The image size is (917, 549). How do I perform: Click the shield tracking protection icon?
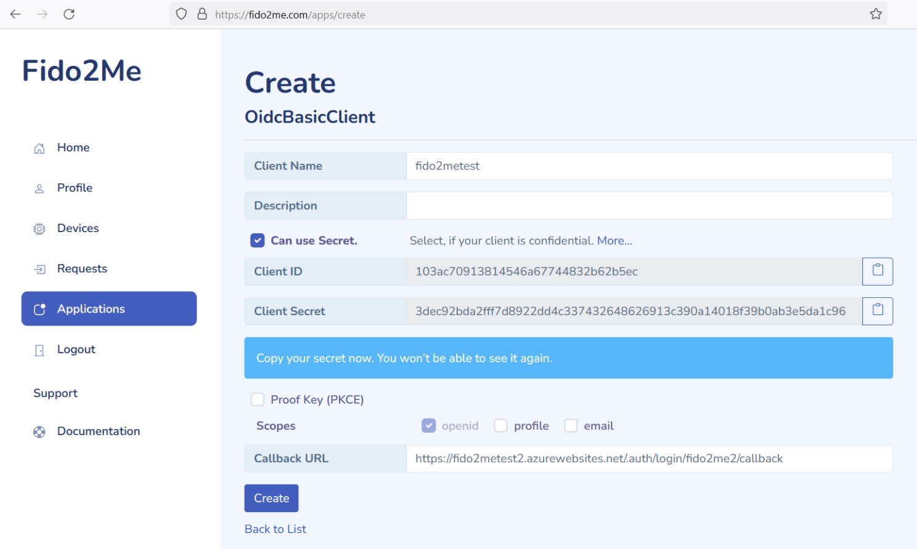(181, 14)
